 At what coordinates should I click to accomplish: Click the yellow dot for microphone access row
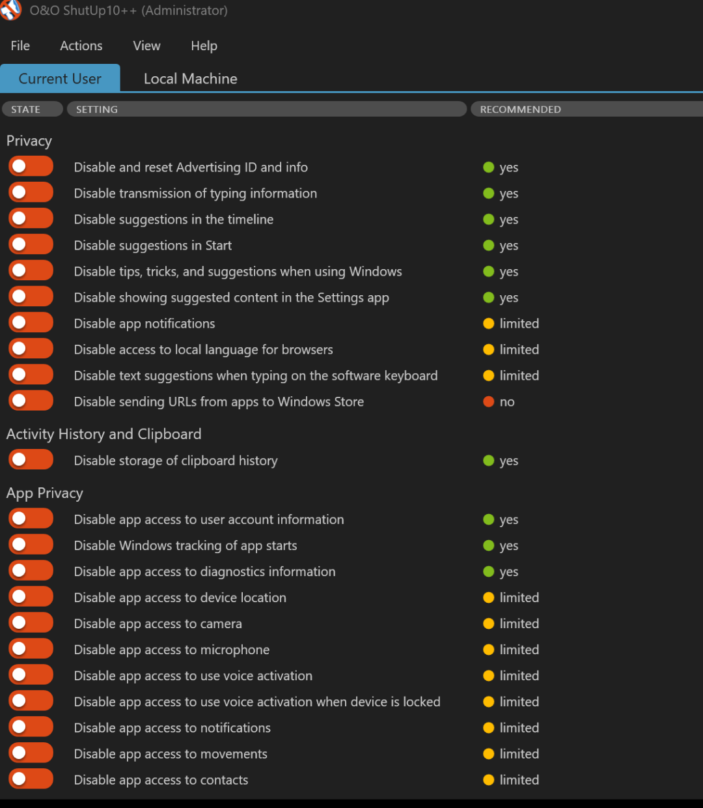(489, 650)
